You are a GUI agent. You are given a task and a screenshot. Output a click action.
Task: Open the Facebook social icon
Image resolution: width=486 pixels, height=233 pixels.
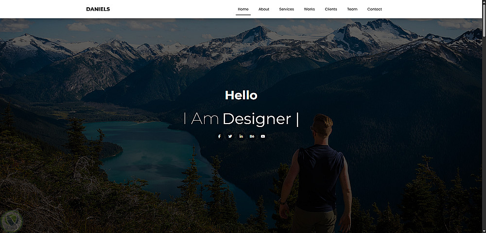[219, 136]
